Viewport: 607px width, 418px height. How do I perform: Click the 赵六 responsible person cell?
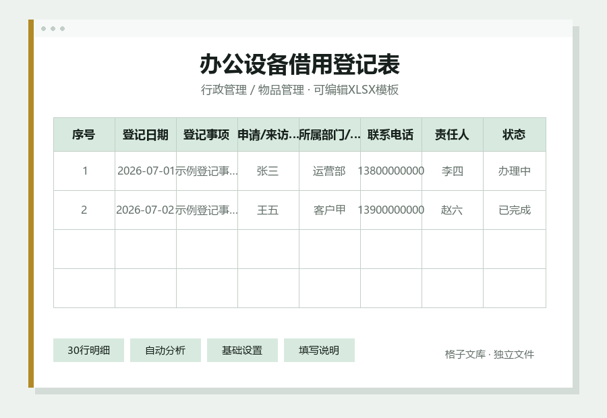tap(453, 210)
